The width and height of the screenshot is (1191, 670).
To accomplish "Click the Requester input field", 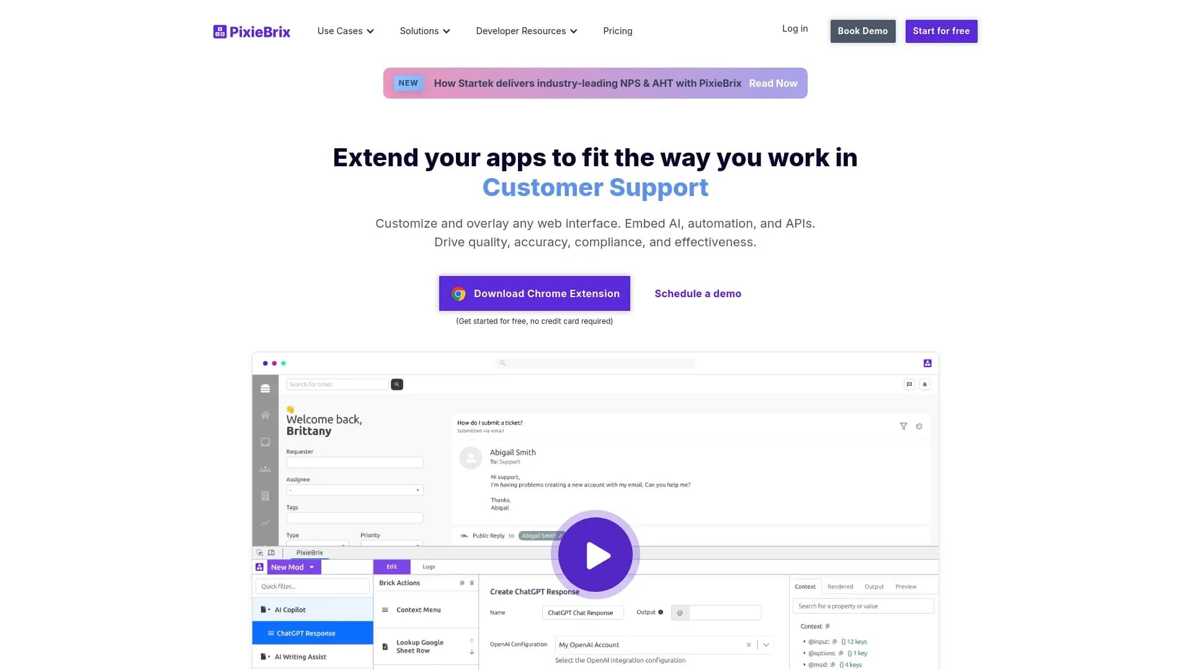I will pos(355,462).
